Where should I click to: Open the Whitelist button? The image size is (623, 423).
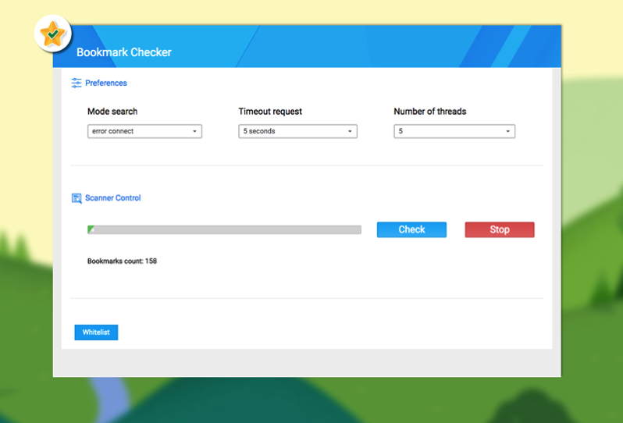click(x=96, y=332)
